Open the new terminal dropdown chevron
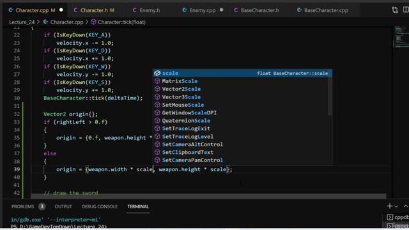 pos(396,206)
